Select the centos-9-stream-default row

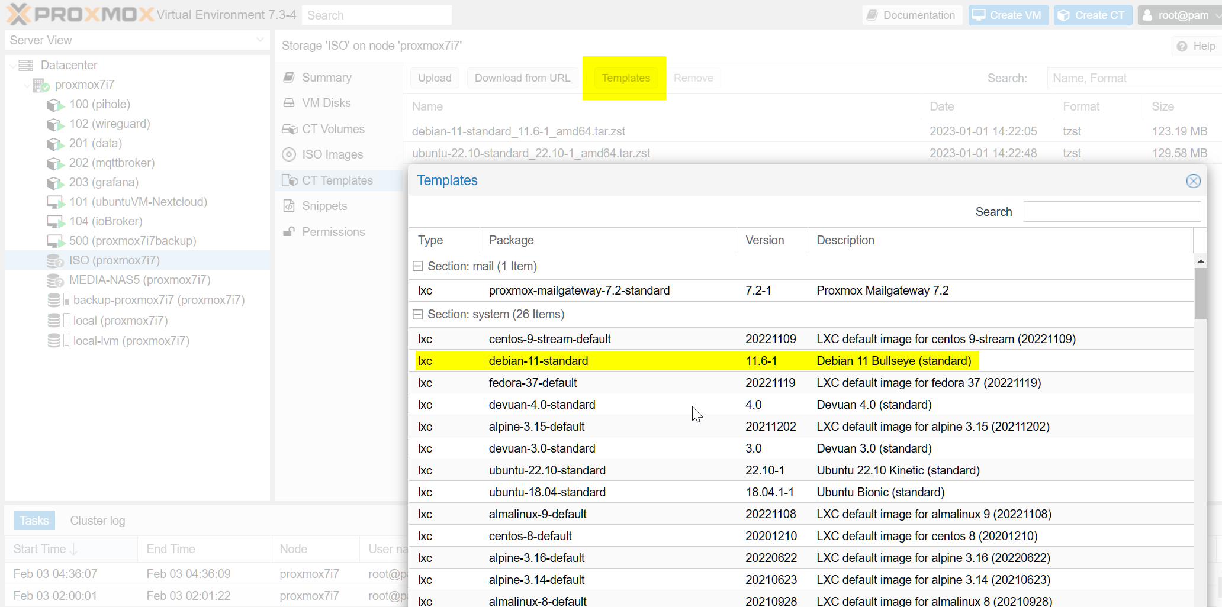[x=800, y=339]
